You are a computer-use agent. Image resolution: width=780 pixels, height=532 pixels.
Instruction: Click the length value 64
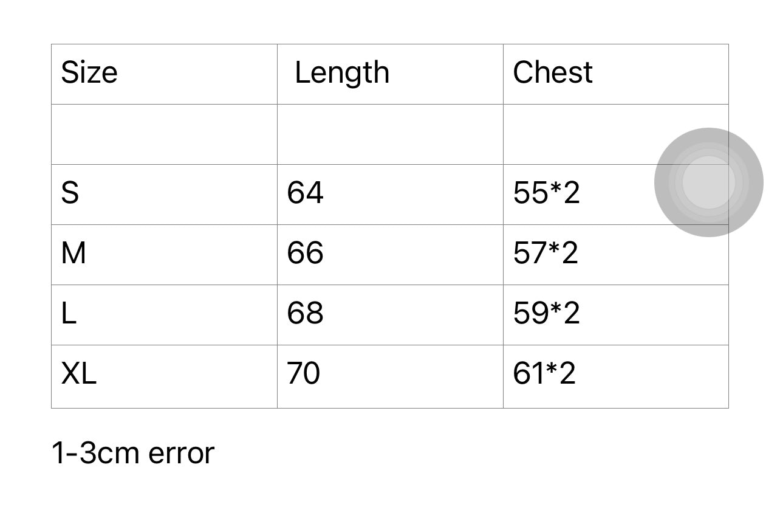[x=305, y=193]
